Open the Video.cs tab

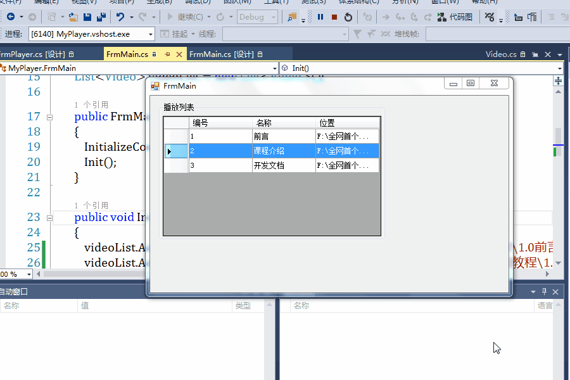pos(501,54)
